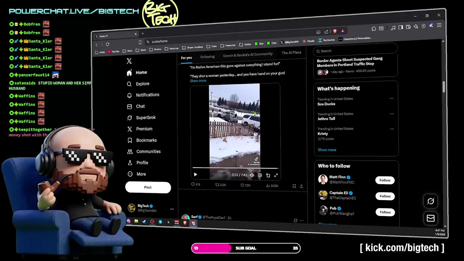Bookmark the video tweet
464x261 pixels.
coord(294,186)
